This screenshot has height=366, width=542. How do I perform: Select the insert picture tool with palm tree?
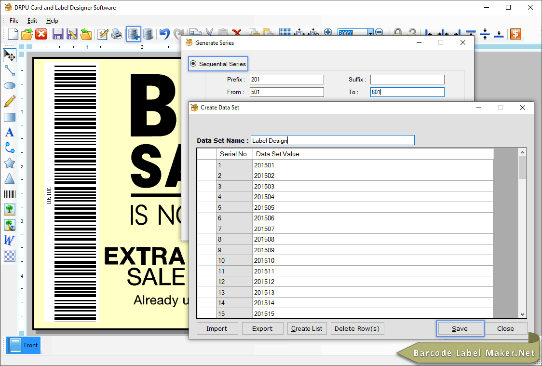click(9, 209)
